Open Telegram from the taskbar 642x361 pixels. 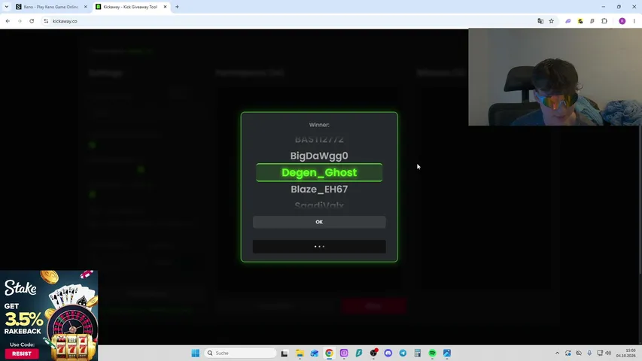click(x=403, y=353)
